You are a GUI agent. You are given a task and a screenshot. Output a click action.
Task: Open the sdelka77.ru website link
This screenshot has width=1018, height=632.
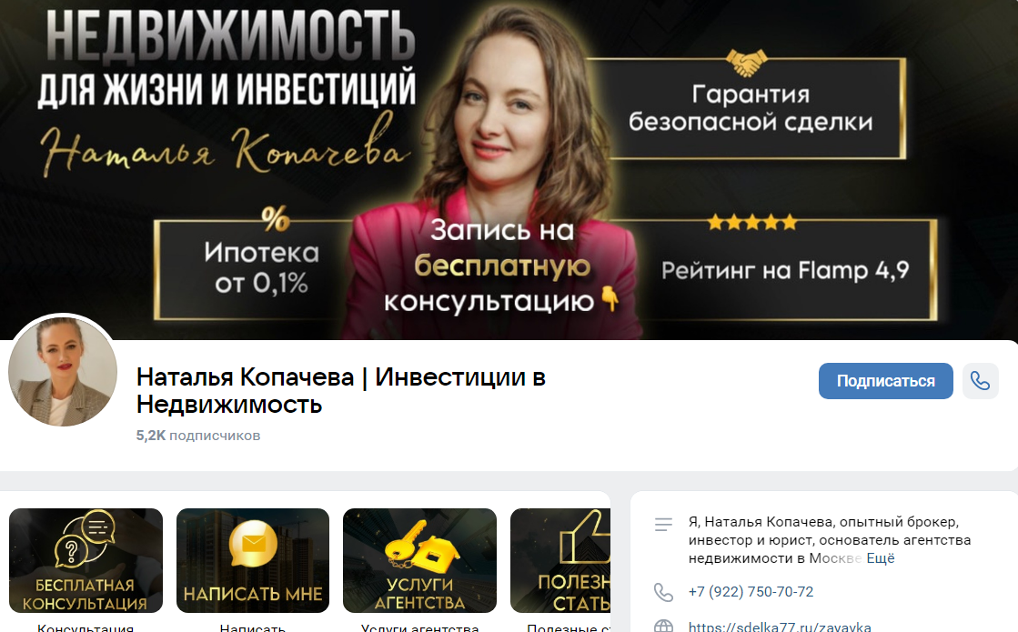click(x=779, y=627)
